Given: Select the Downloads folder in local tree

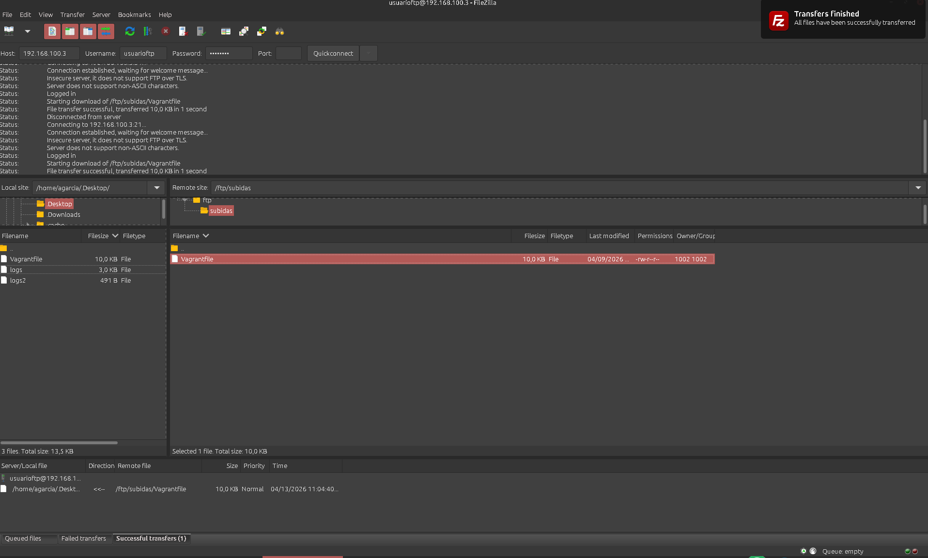Looking at the screenshot, I should tap(64, 214).
